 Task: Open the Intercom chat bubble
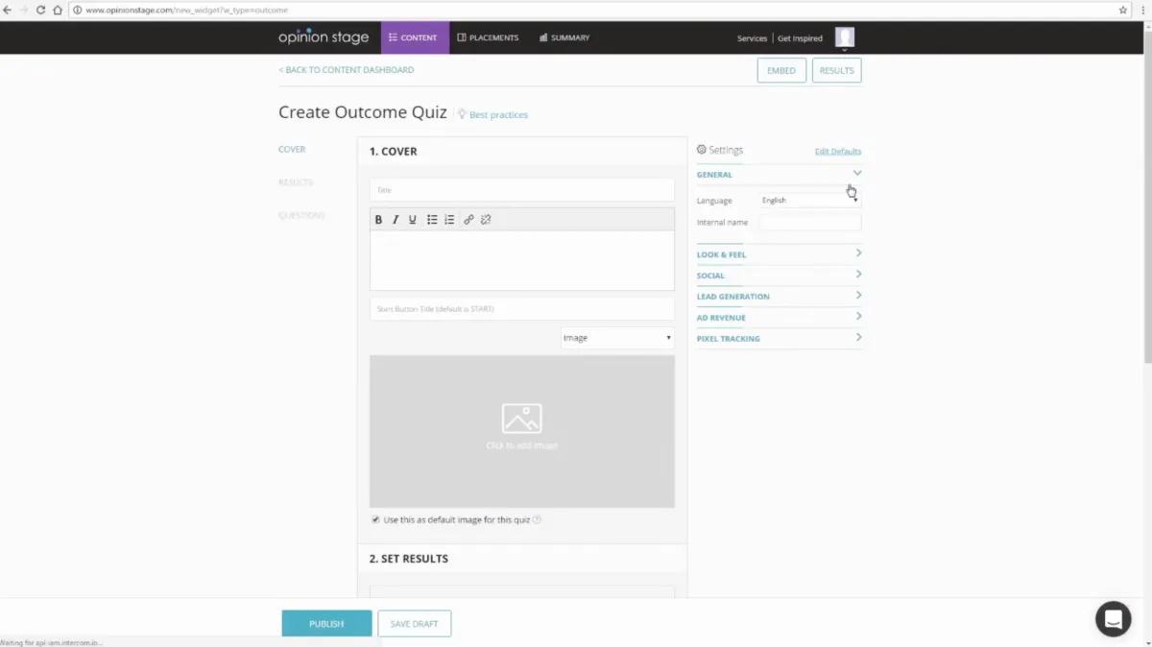click(x=1114, y=618)
